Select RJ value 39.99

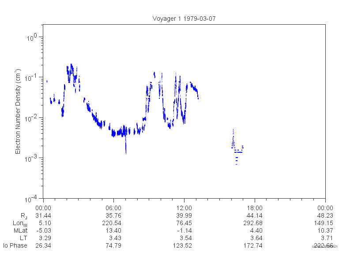[x=184, y=215]
